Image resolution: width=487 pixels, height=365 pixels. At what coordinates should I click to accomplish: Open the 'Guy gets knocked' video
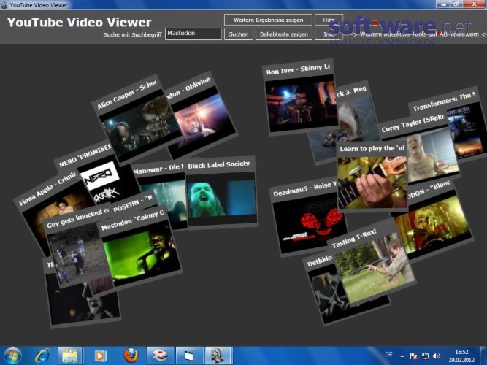tap(74, 245)
